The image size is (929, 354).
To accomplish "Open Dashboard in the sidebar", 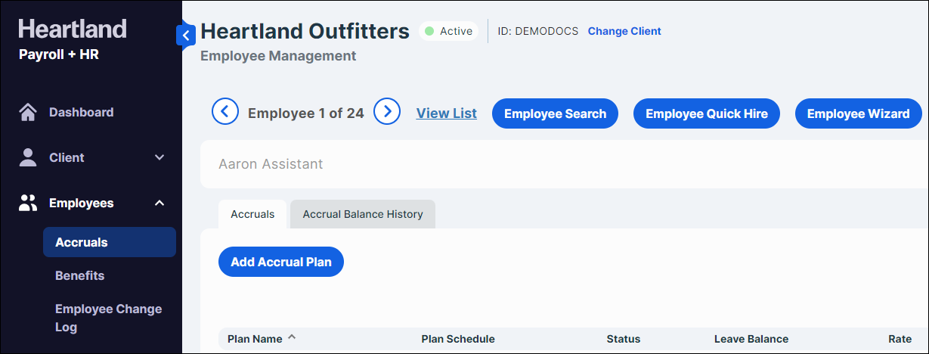I will pyautogui.click(x=81, y=112).
